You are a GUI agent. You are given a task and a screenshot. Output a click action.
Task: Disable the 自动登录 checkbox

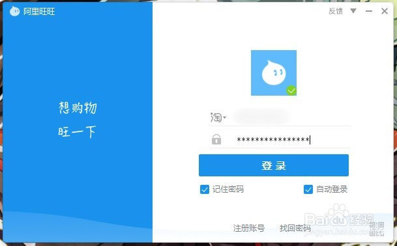tap(308, 189)
